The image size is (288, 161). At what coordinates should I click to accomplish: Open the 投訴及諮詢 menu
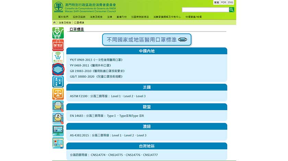pos(79,17)
